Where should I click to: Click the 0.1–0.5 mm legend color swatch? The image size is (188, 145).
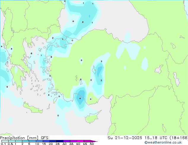[5, 141]
